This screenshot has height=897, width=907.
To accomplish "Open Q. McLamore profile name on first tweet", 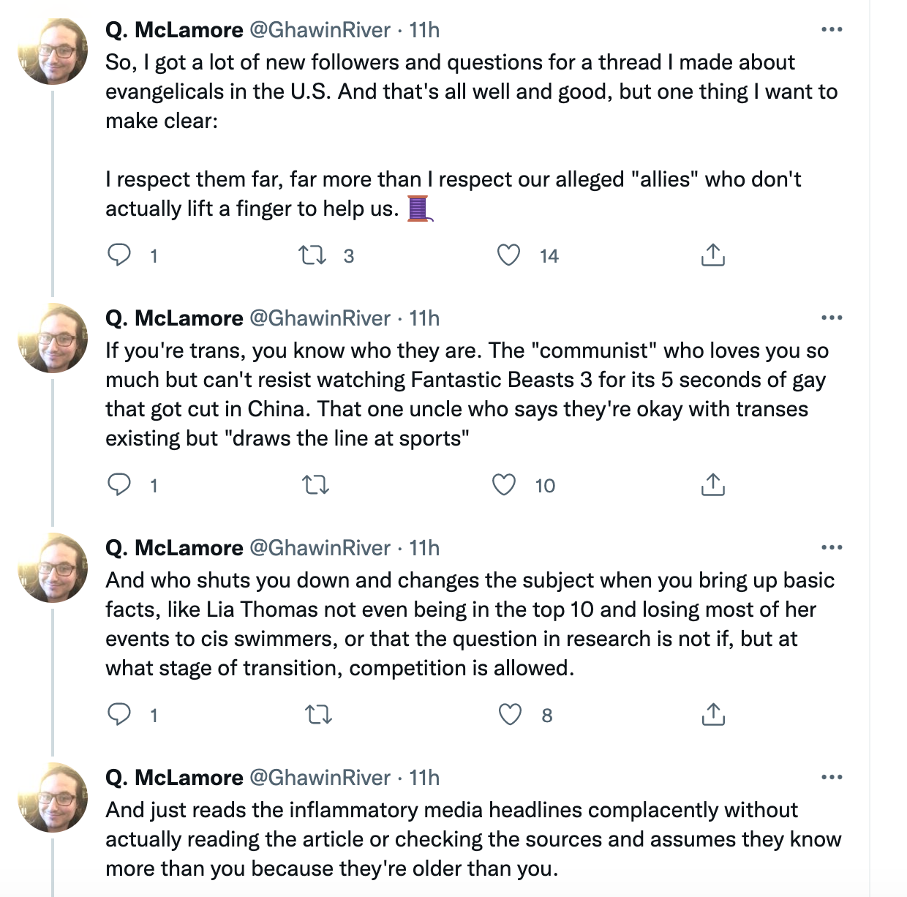I will point(174,30).
